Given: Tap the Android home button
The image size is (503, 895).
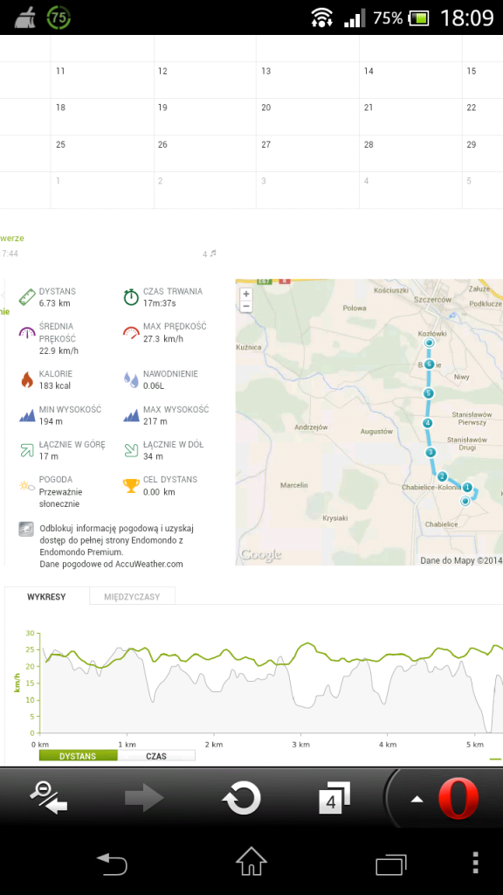Looking at the screenshot, I should (251, 861).
